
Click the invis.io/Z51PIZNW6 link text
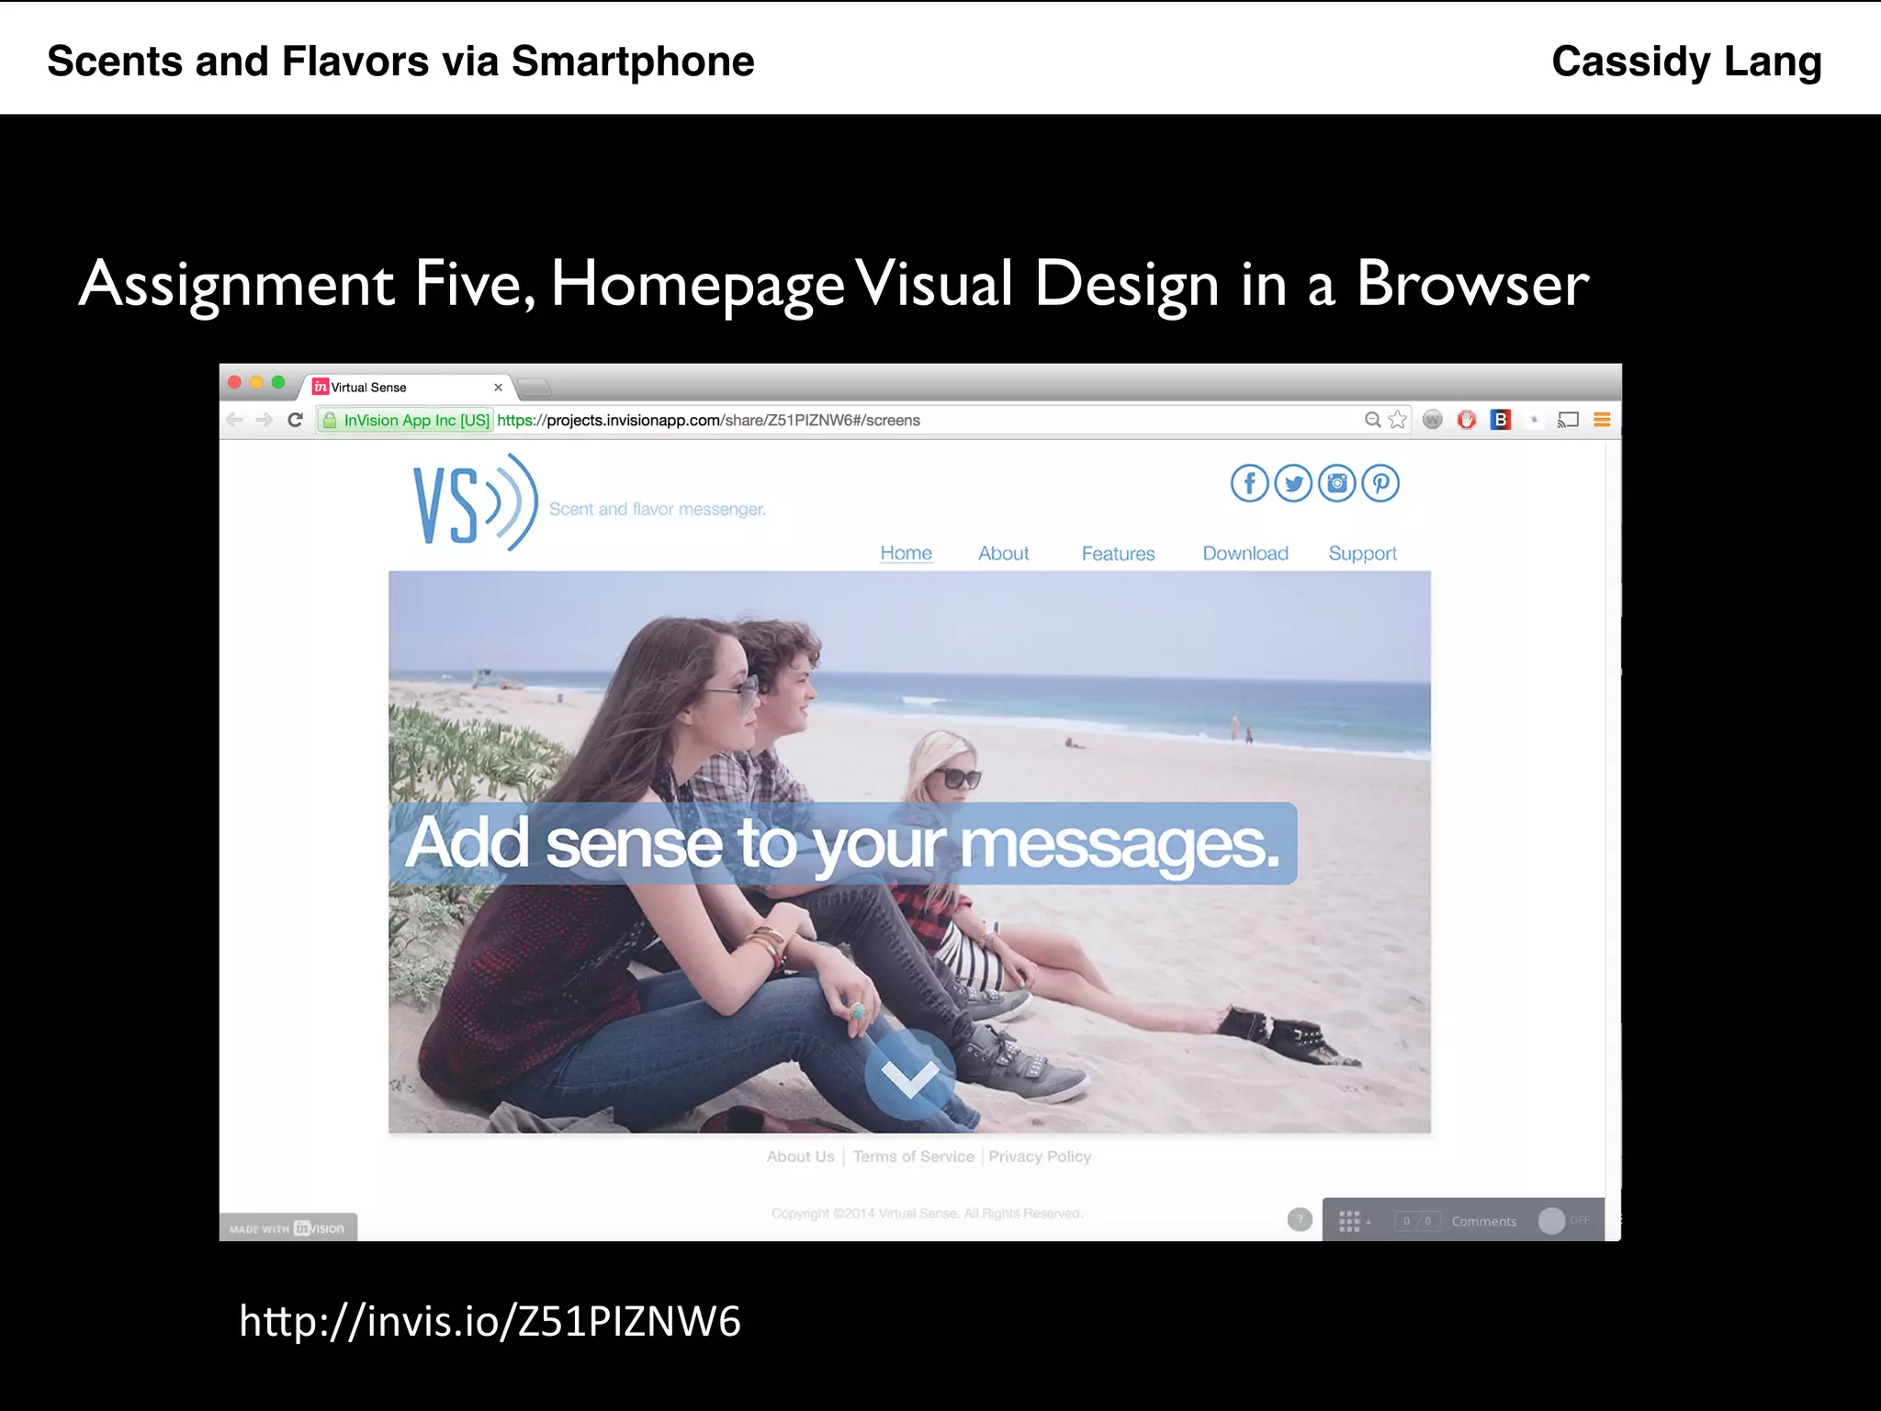point(490,1321)
